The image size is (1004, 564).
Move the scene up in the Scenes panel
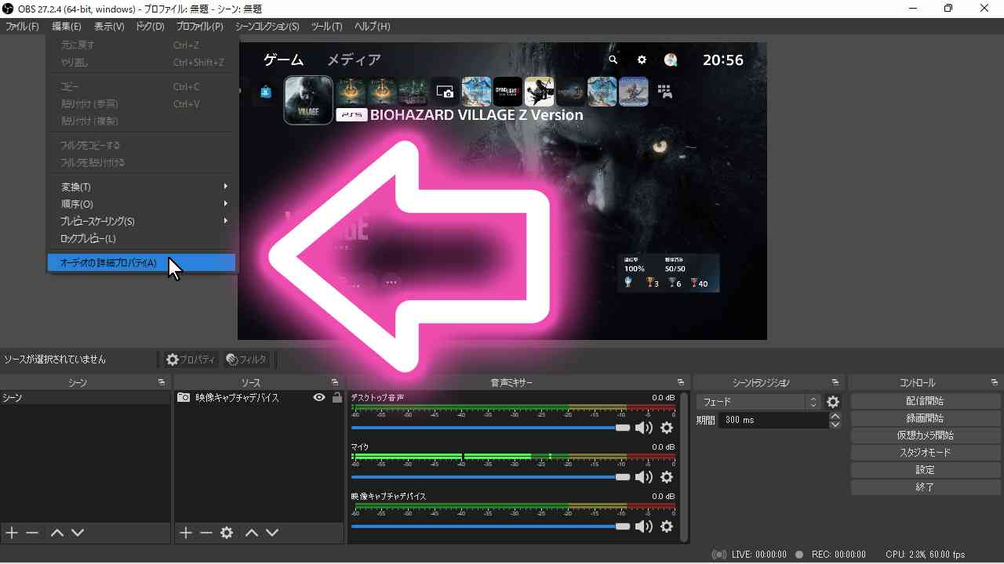tap(57, 533)
